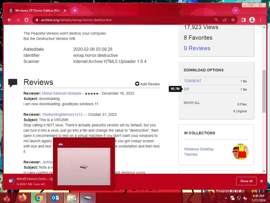Image resolution: width=270 pixels, height=203 pixels.
Task: Open the 9 Reviews link
Action: coord(197,48)
